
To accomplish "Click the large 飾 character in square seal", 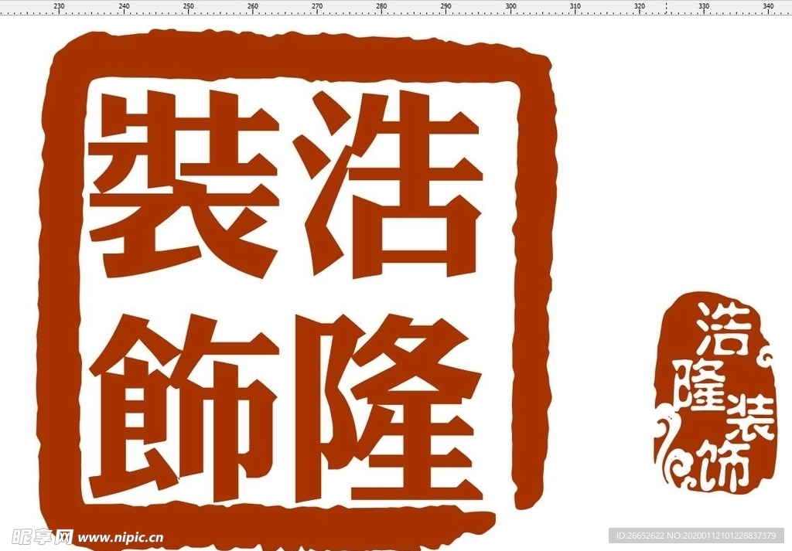I will (x=184, y=408).
